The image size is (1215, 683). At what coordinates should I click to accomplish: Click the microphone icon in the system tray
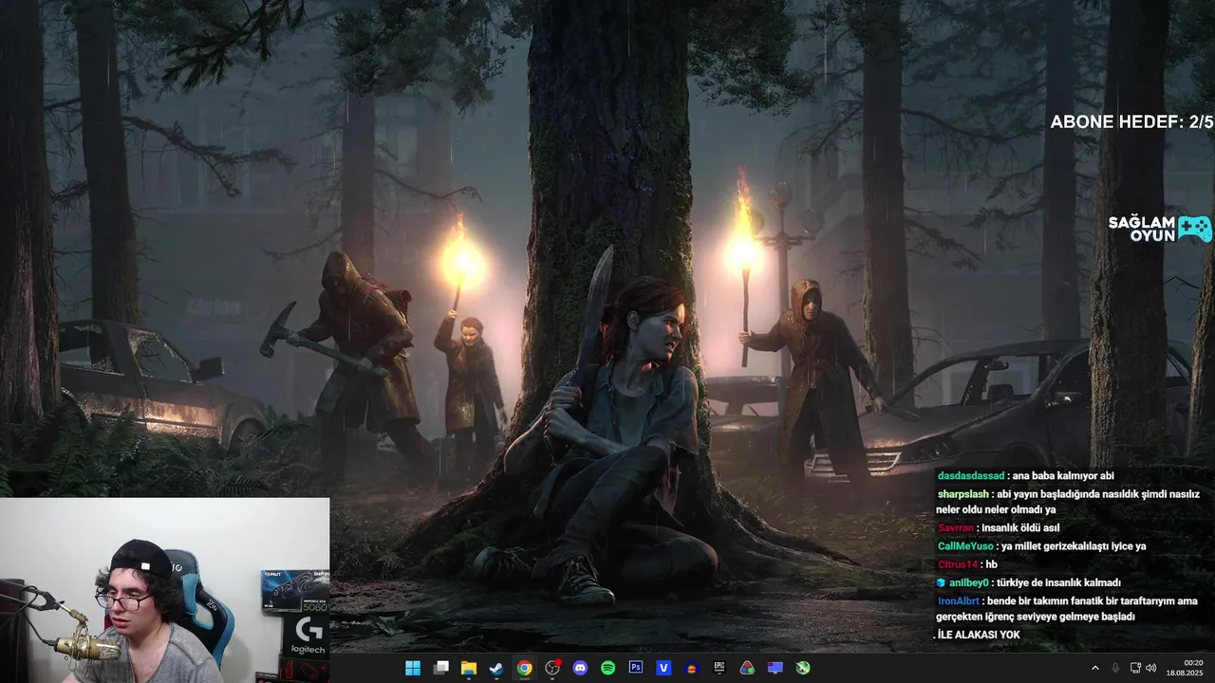1115,668
